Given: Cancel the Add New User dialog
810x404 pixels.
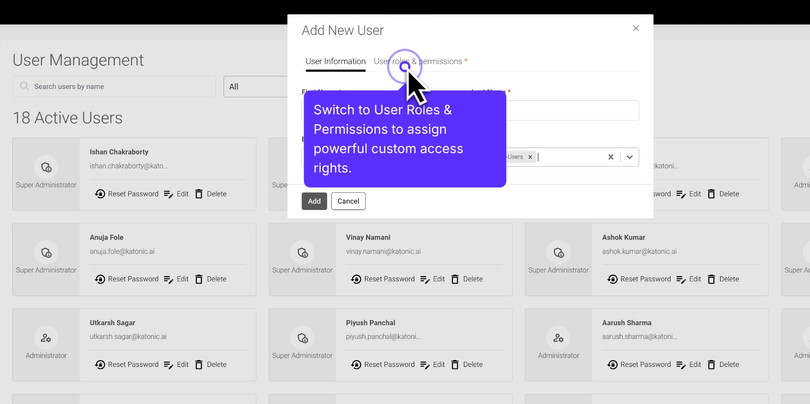Looking at the screenshot, I should point(348,201).
